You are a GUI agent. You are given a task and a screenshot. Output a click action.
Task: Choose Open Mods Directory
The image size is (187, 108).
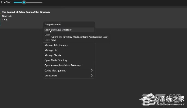pyautogui.click(x=69, y=60)
